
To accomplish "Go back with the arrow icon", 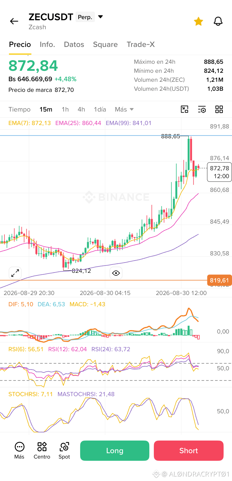I will pos(14,21).
